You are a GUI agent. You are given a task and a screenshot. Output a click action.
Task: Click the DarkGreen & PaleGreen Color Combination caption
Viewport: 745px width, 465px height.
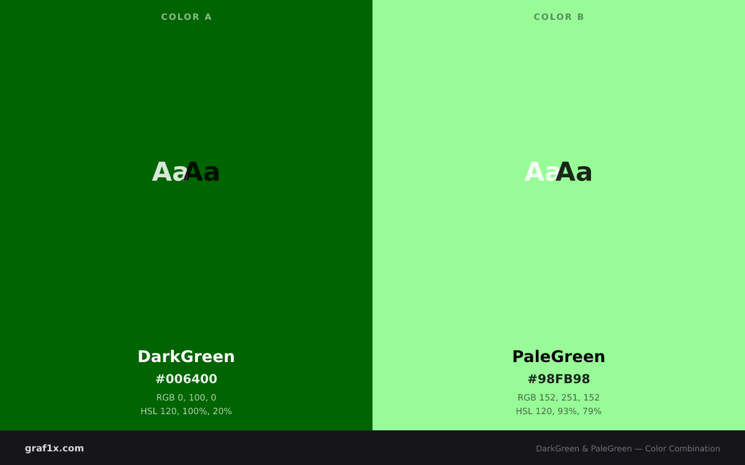pyautogui.click(x=628, y=448)
